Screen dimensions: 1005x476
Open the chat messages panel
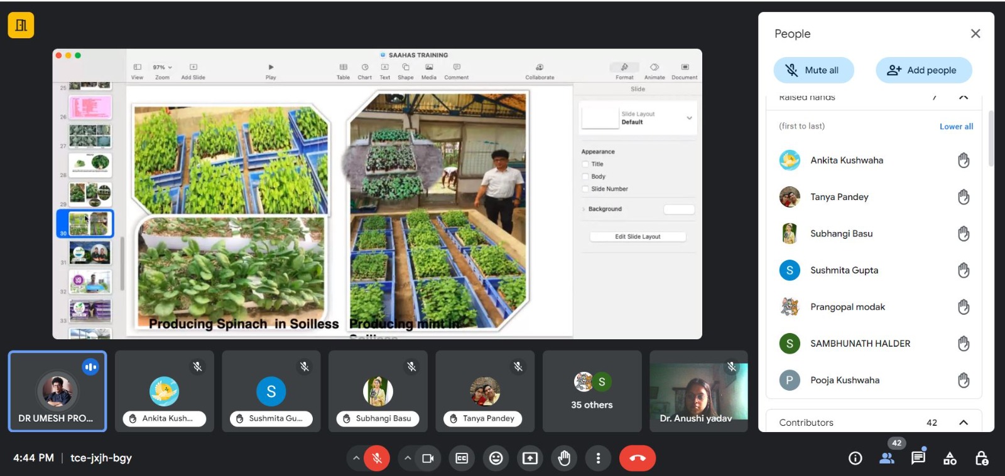click(x=918, y=458)
